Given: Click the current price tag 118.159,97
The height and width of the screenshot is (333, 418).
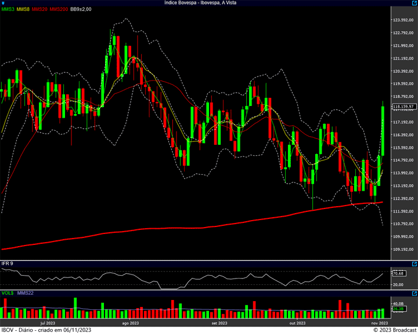Looking at the screenshot, I should (403, 107).
